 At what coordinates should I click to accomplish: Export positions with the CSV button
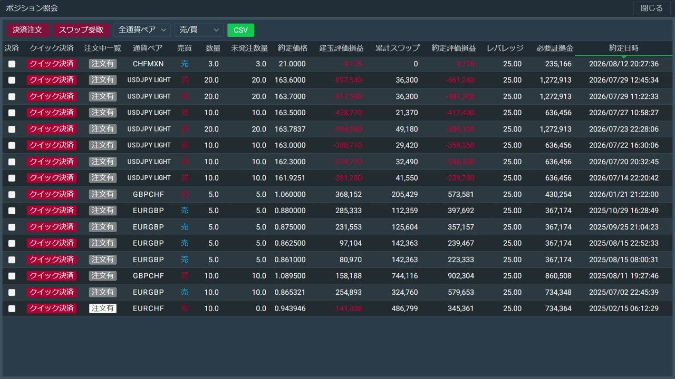coord(240,30)
